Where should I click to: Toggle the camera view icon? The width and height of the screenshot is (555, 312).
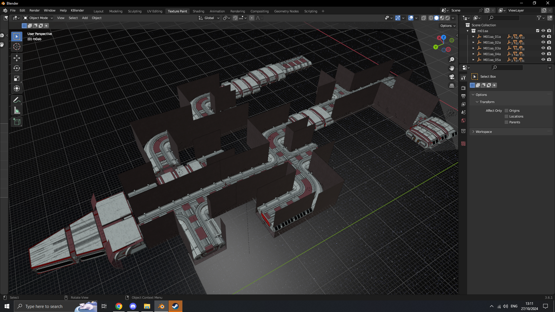(452, 77)
